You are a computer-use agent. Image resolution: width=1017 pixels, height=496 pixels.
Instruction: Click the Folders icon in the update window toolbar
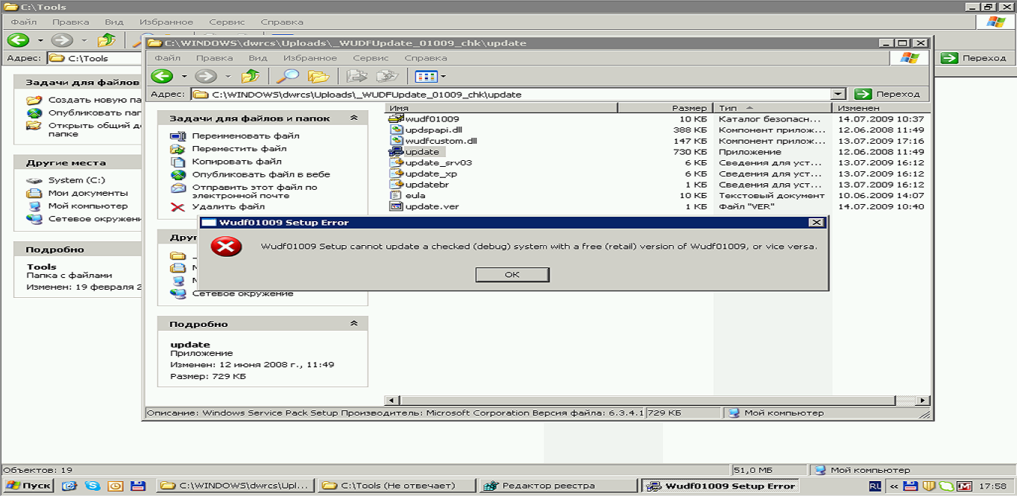pos(318,76)
